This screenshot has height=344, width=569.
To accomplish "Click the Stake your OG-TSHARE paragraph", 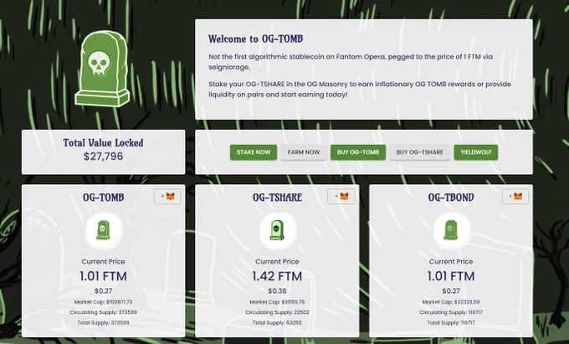I will (360, 90).
